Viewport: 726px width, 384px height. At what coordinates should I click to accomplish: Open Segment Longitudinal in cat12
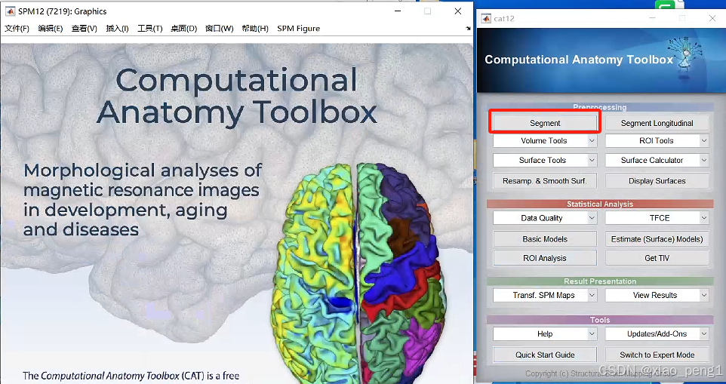(x=657, y=123)
